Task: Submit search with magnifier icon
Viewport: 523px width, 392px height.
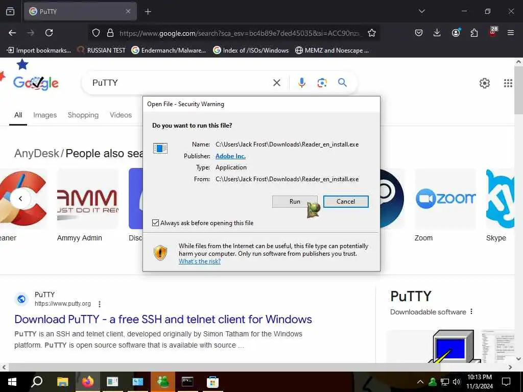Action: pos(342,82)
